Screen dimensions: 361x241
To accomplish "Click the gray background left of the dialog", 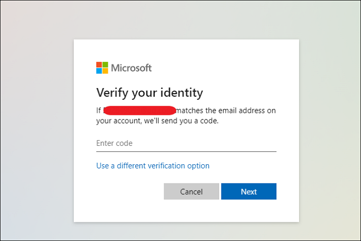I will [36, 129].
